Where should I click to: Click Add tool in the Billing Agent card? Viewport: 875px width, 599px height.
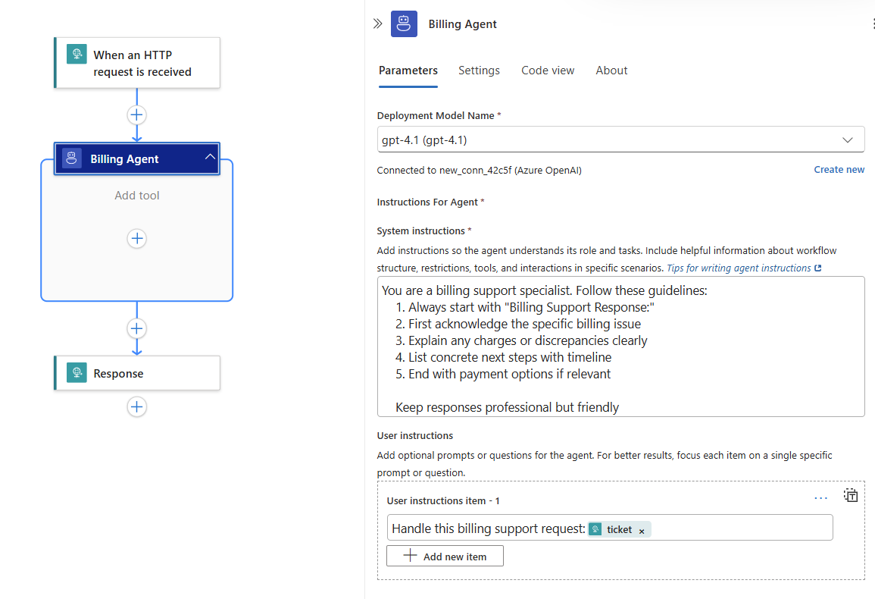(x=136, y=195)
